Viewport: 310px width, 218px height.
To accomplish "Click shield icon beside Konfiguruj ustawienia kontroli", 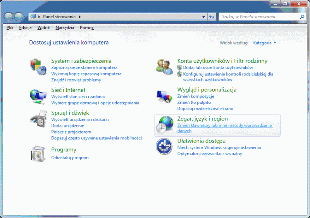I will pos(179,74).
